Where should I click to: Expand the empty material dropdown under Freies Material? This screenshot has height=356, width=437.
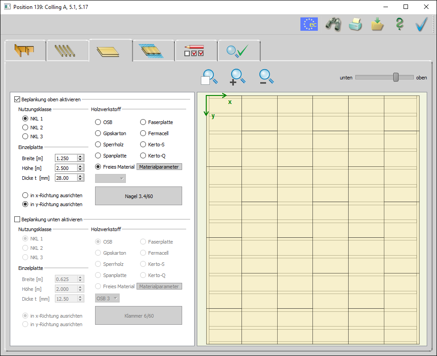111,178
